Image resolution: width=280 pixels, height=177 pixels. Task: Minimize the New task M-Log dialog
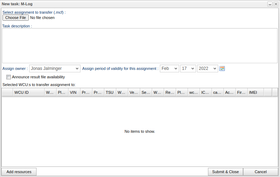[x=270, y=4]
